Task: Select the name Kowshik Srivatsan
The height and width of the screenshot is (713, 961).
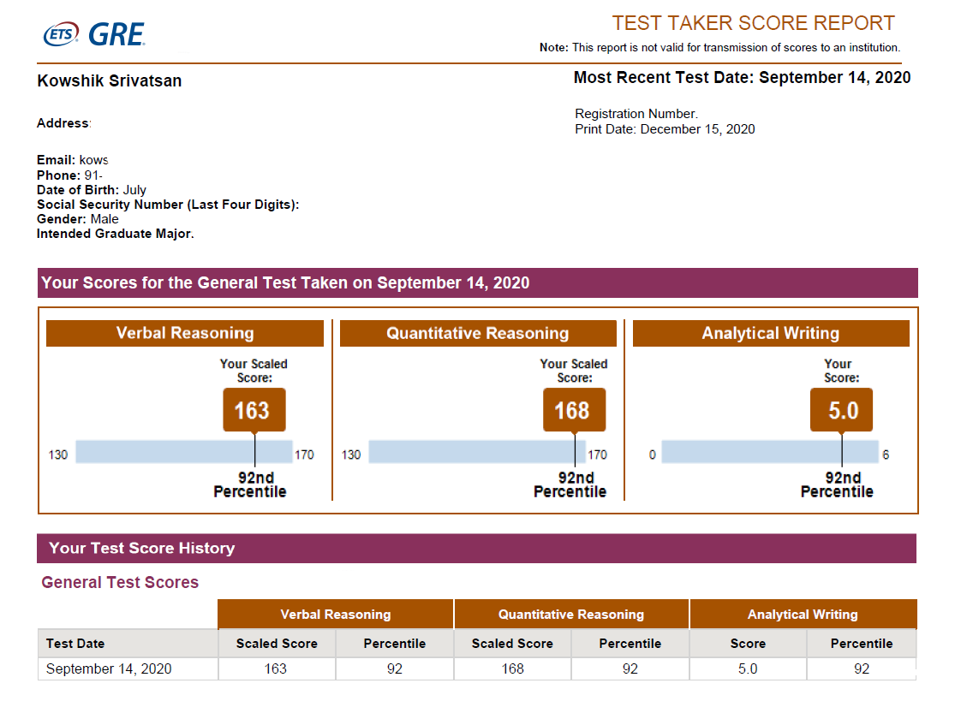Action: coord(109,80)
